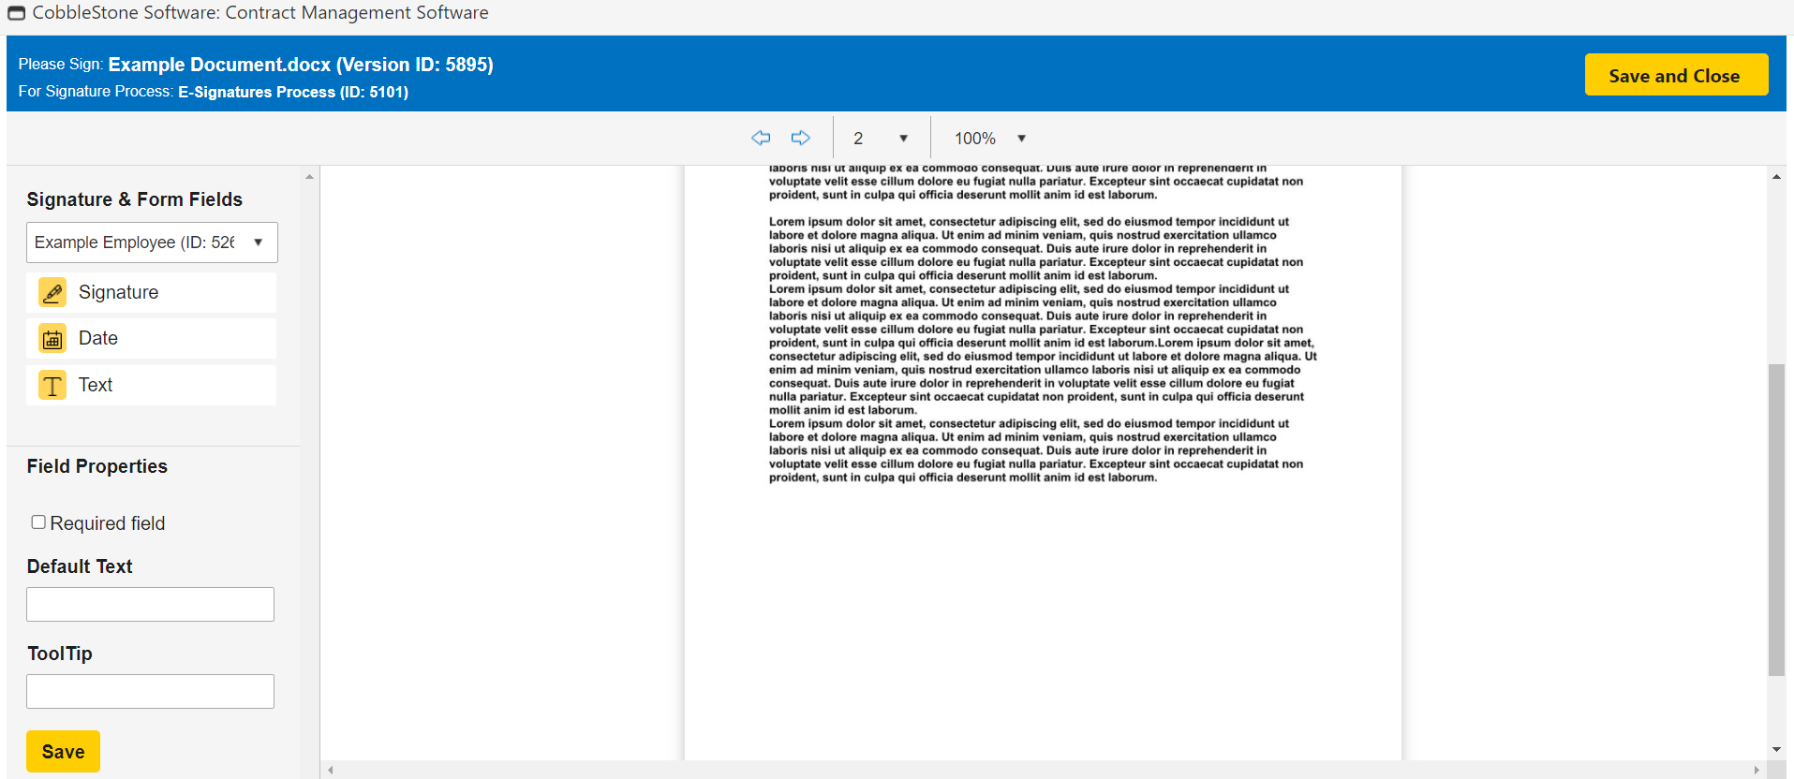Click the 'Required field' label text
The width and height of the screenshot is (1794, 779).
[x=108, y=523]
